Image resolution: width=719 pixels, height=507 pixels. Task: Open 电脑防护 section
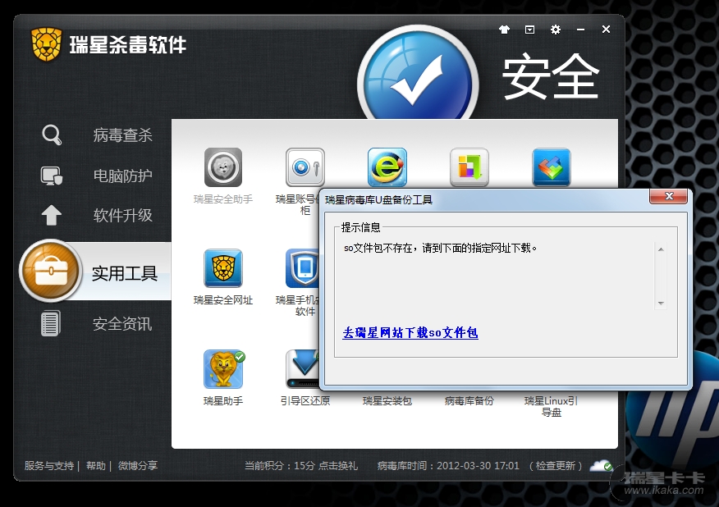pyautogui.click(x=122, y=176)
